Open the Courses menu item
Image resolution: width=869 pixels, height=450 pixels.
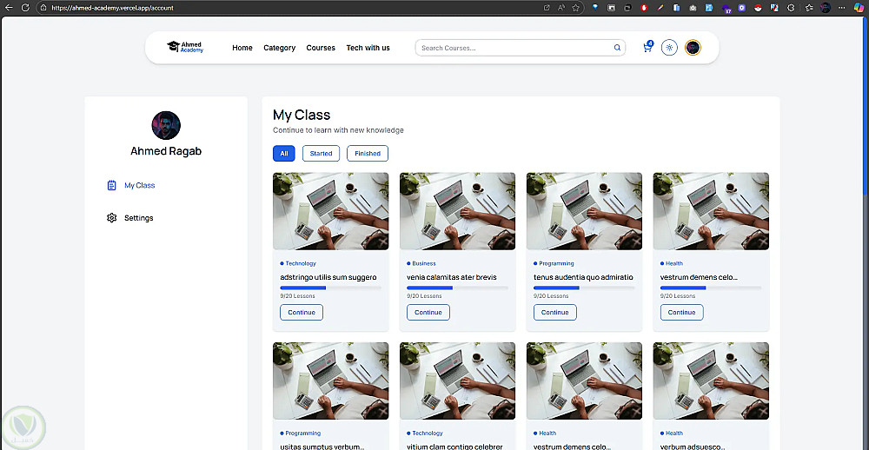(x=321, y=48)
